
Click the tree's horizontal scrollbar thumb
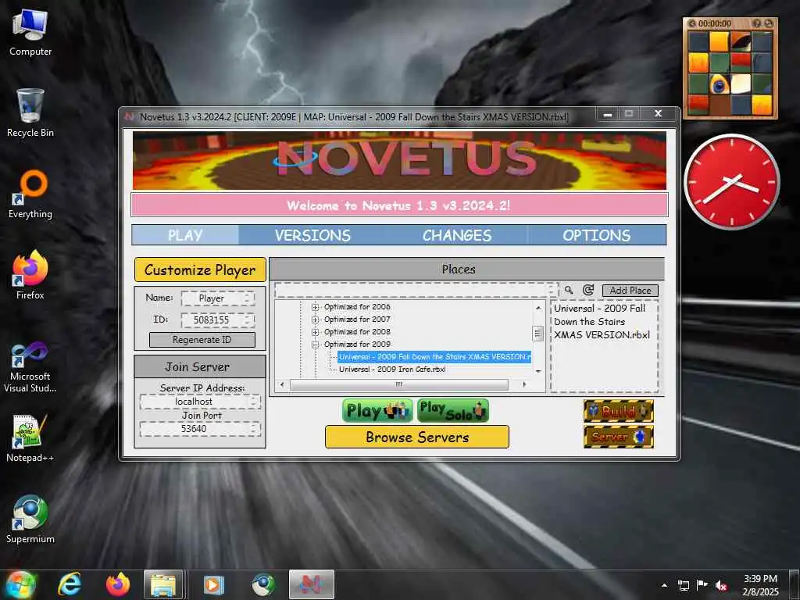(399, 384)
